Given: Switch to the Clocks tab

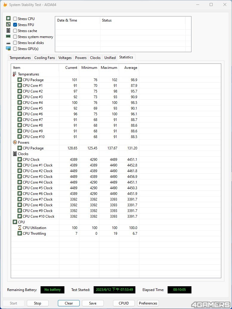Looking at the screenshot, I should pyautogui.click(x=95, y=57).
